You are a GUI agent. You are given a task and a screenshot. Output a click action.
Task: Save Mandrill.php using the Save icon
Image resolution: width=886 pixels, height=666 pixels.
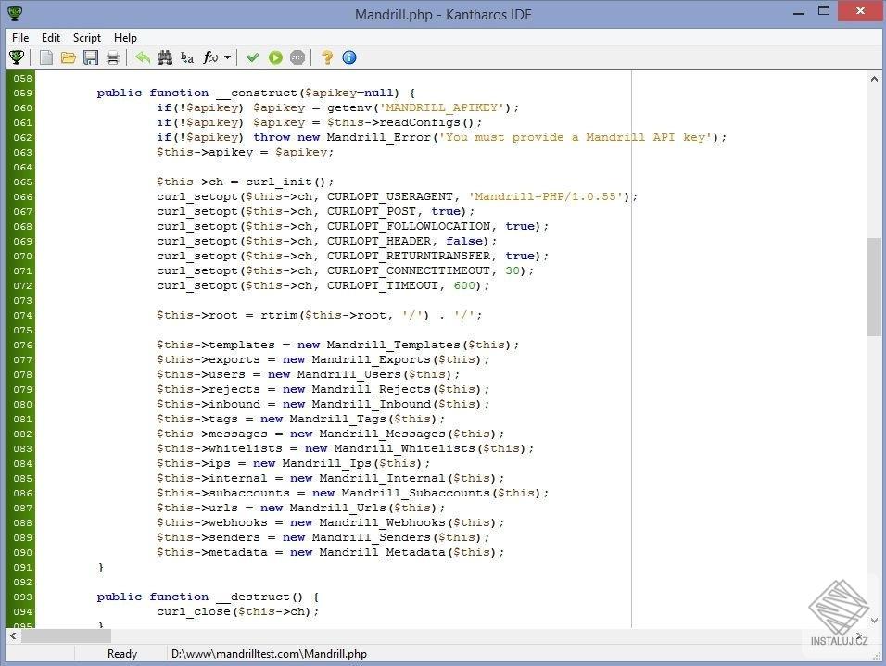[x=90, y=57]
